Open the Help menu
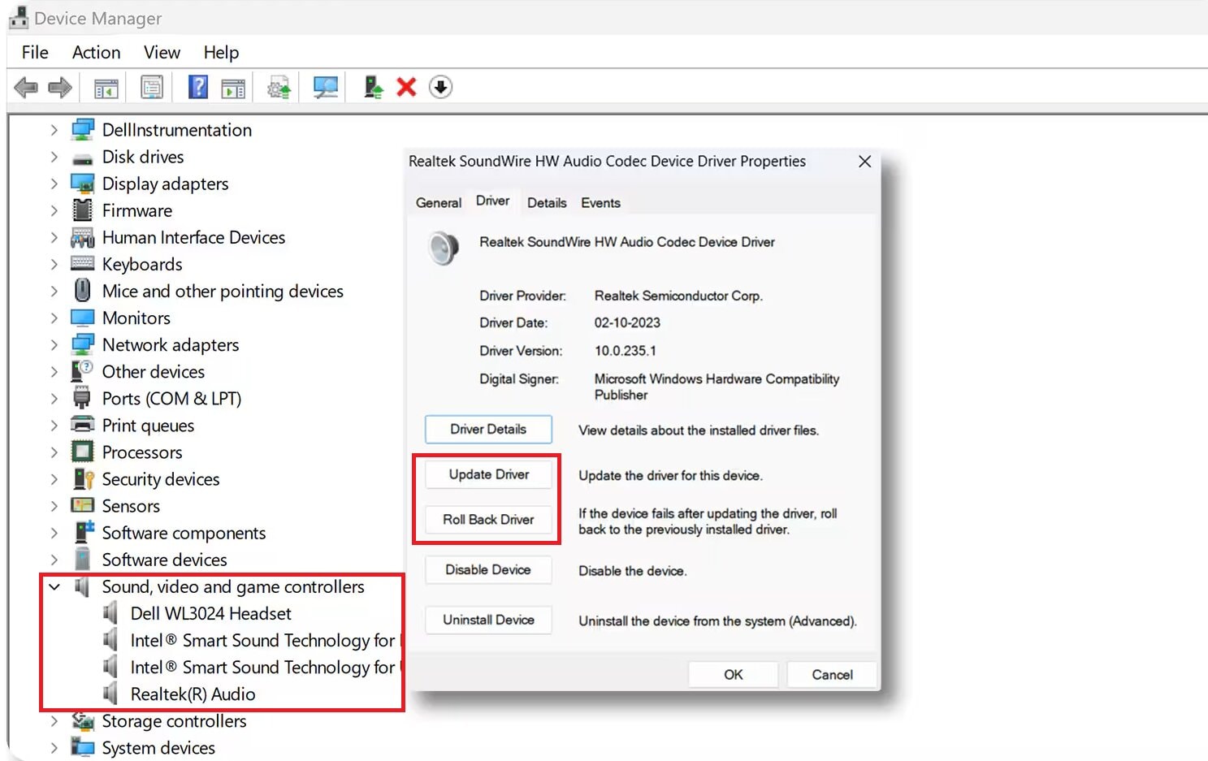This screenshot has height=761, width=1208. (221, 52)
